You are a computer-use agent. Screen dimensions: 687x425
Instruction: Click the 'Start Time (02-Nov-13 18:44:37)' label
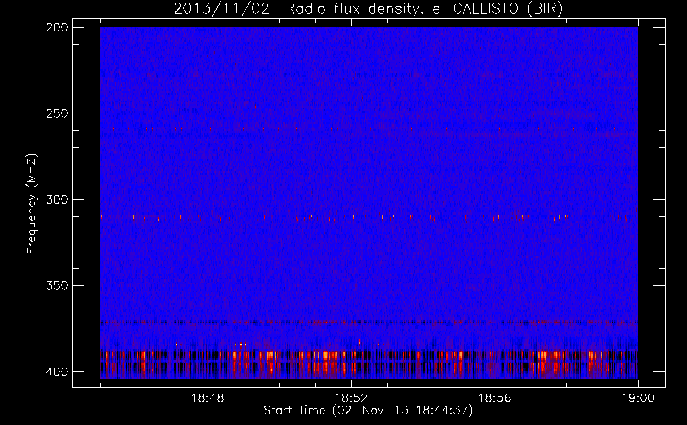[x=368, y=411]
